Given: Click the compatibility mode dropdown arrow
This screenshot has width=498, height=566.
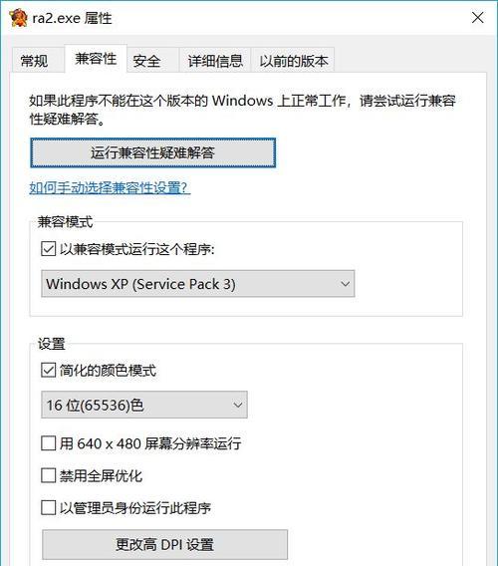Looking at the screenshot, I should coord(345,284).
